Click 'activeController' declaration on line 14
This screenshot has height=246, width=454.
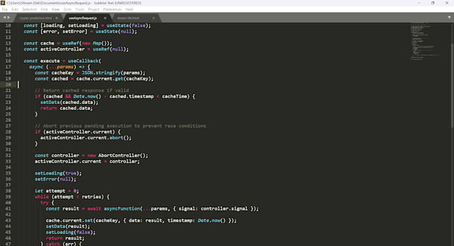[62, 49]
